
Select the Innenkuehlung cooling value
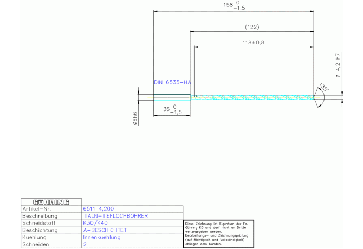101,237
